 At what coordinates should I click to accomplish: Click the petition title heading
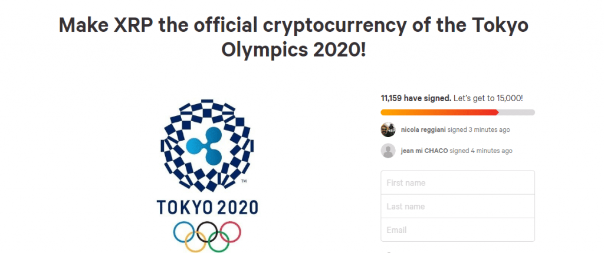[x=293, y=38]
